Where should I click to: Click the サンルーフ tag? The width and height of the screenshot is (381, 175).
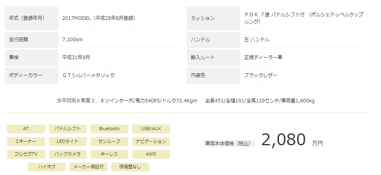tap(109, 142)
